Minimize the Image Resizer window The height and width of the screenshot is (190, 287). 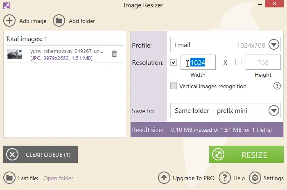(260, 5)
